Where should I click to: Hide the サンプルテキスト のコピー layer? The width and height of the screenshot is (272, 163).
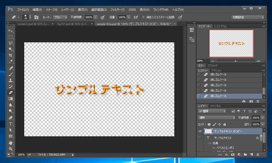[x=200, y=131]
